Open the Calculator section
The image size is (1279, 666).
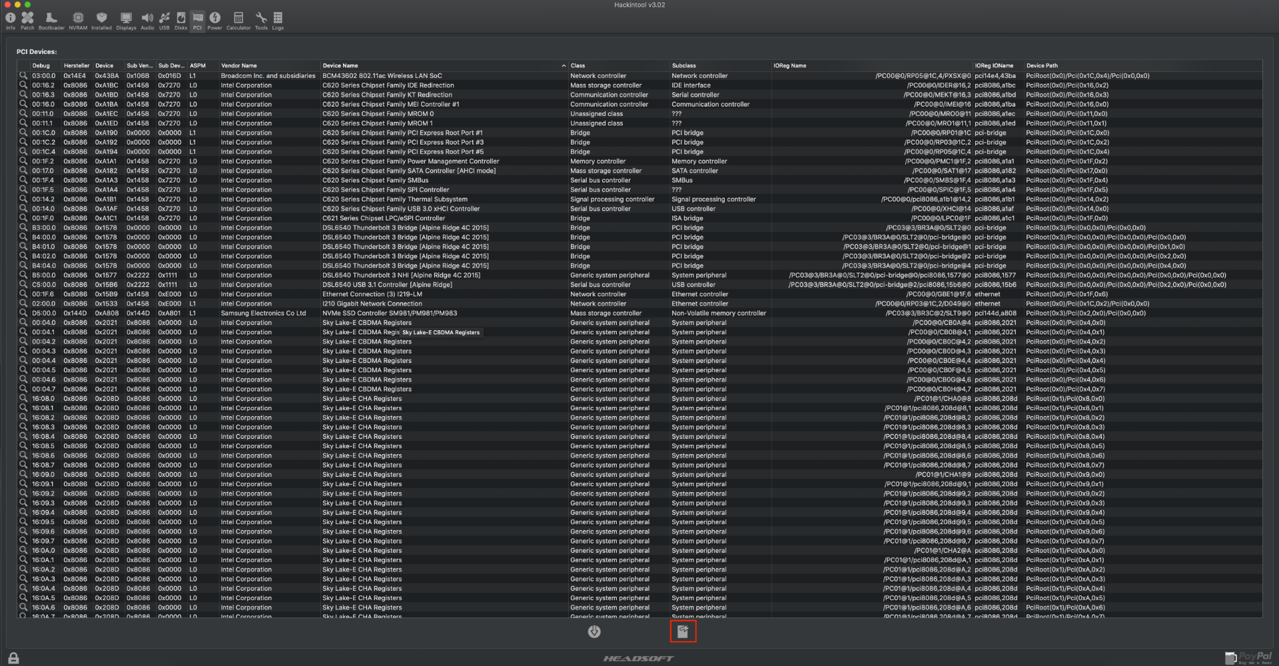point(238,21)
